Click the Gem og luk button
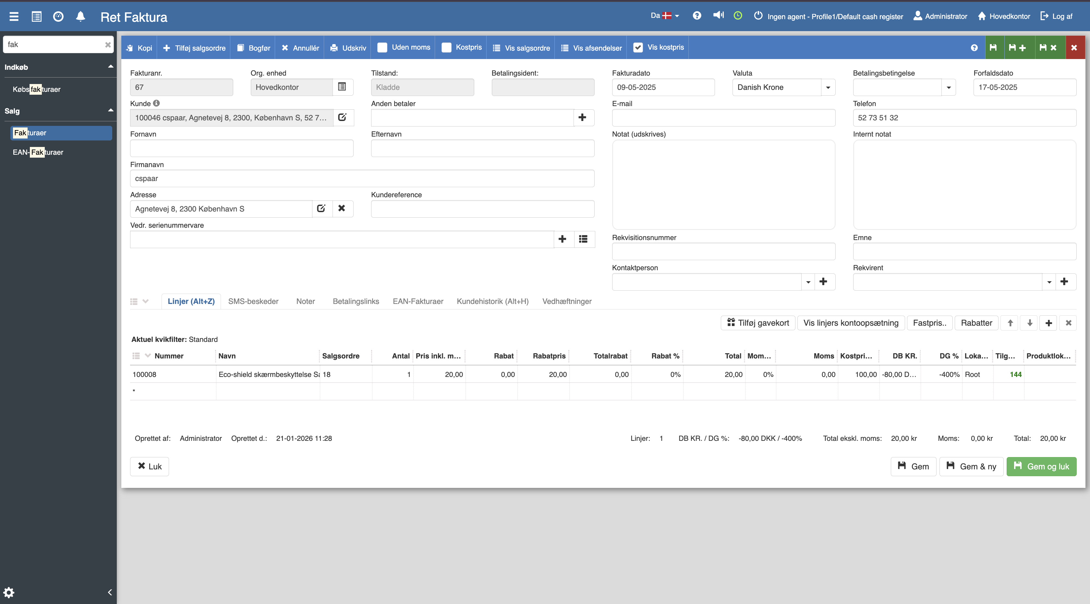This screenshot has width=1090, height=604. click(x=1041, y=466)
